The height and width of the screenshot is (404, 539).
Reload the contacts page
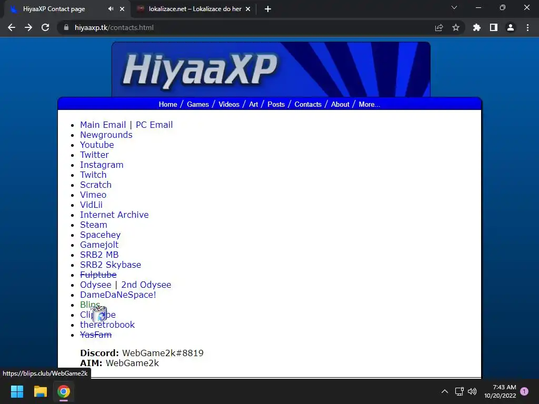tap(45, 27)
